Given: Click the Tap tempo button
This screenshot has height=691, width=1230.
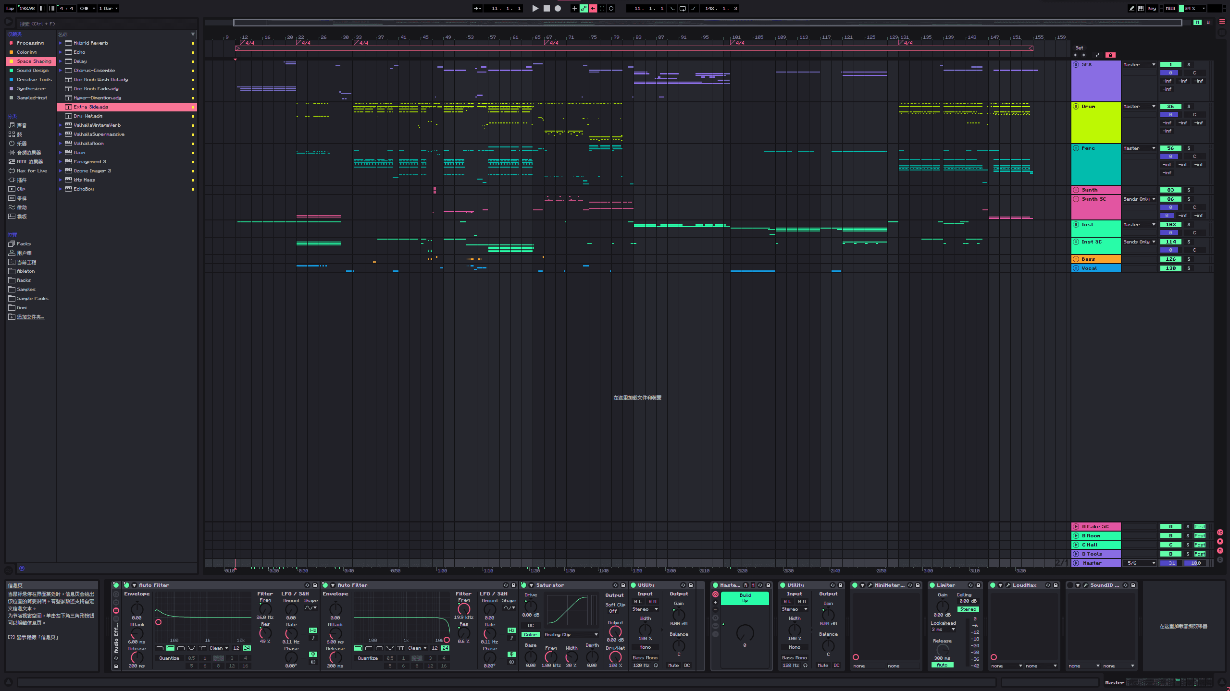Looking at the screenshot, I should (10, 8).
